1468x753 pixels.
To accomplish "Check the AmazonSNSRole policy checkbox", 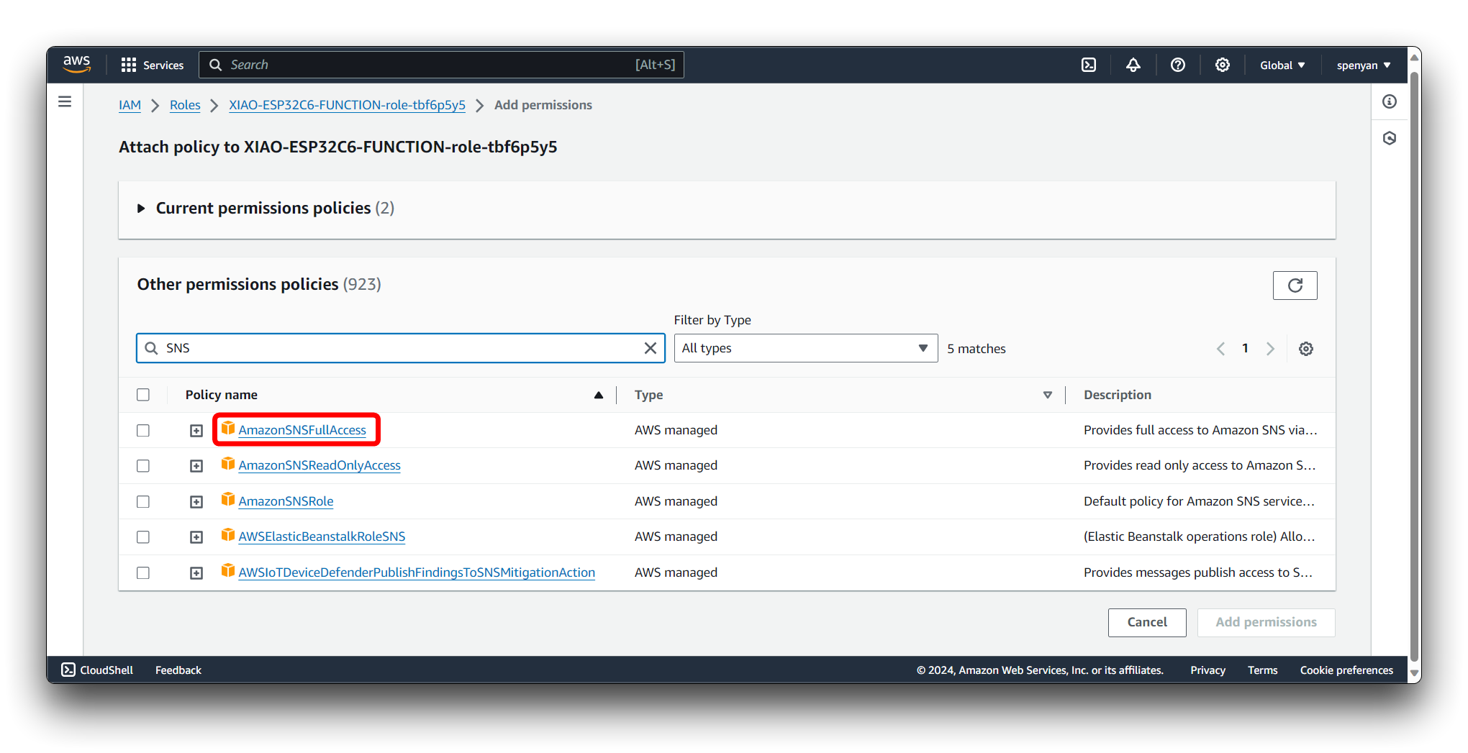I will 143,501.
